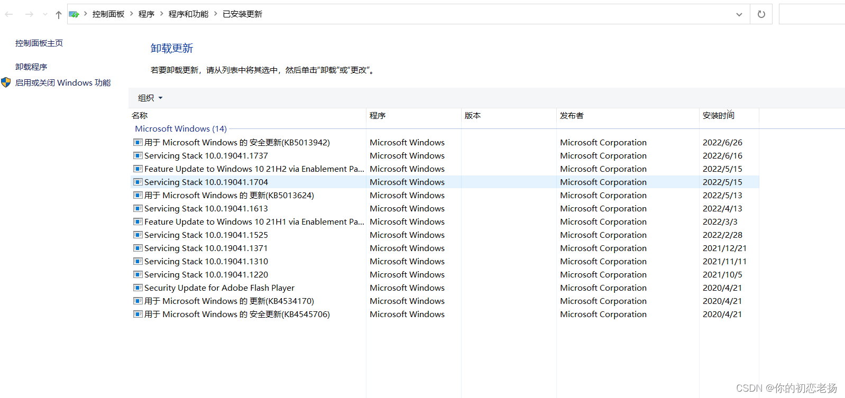Select Servicing Stack 10.0.19041.1525 name
This screenshot has width=845, height=398.
pyautogui.click(x=206, y=235)
